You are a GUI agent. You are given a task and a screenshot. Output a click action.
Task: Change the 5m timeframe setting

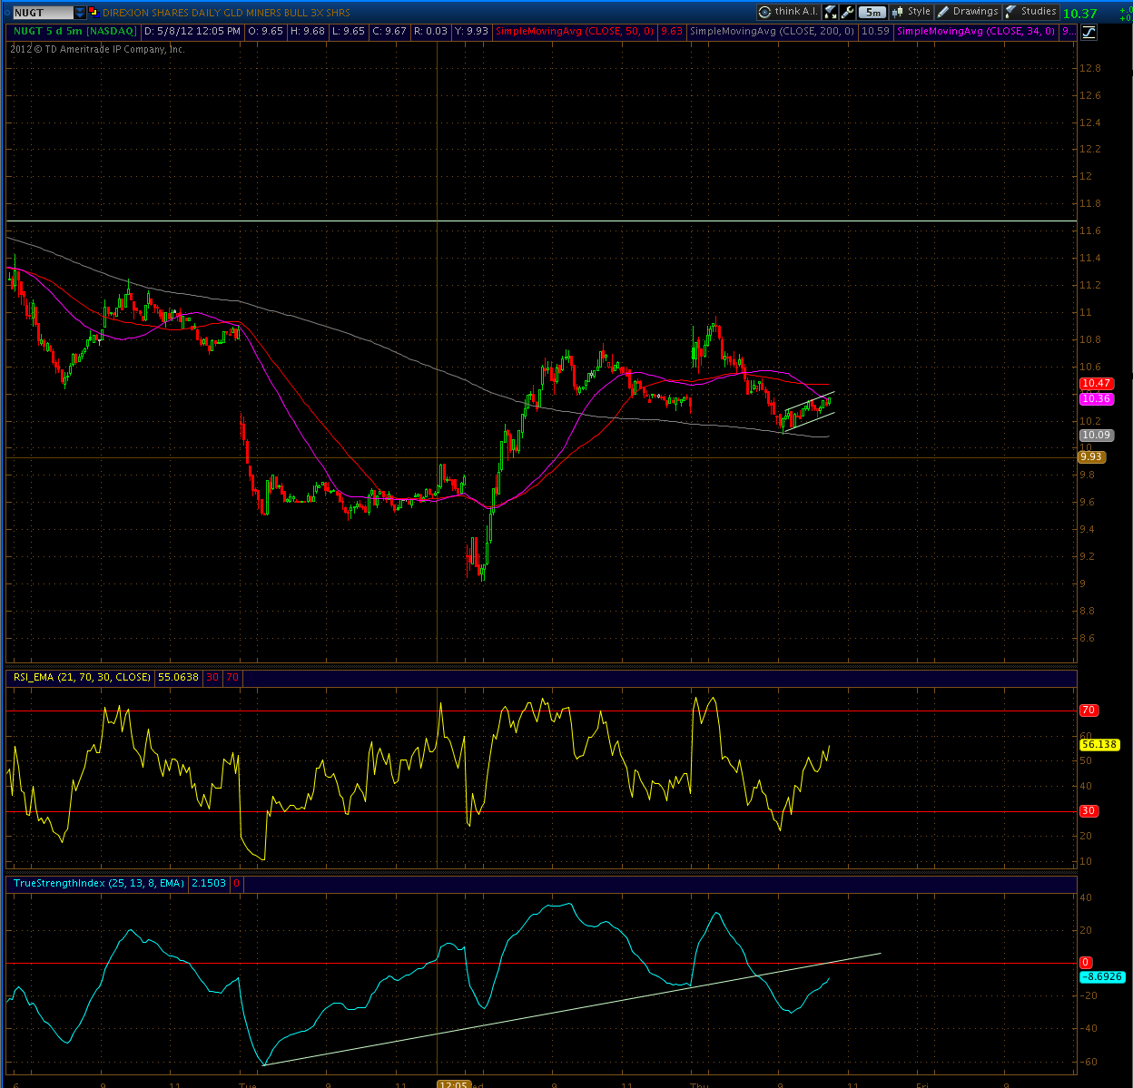pos(872,13)
